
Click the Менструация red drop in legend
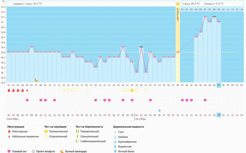tap(9, 131)
